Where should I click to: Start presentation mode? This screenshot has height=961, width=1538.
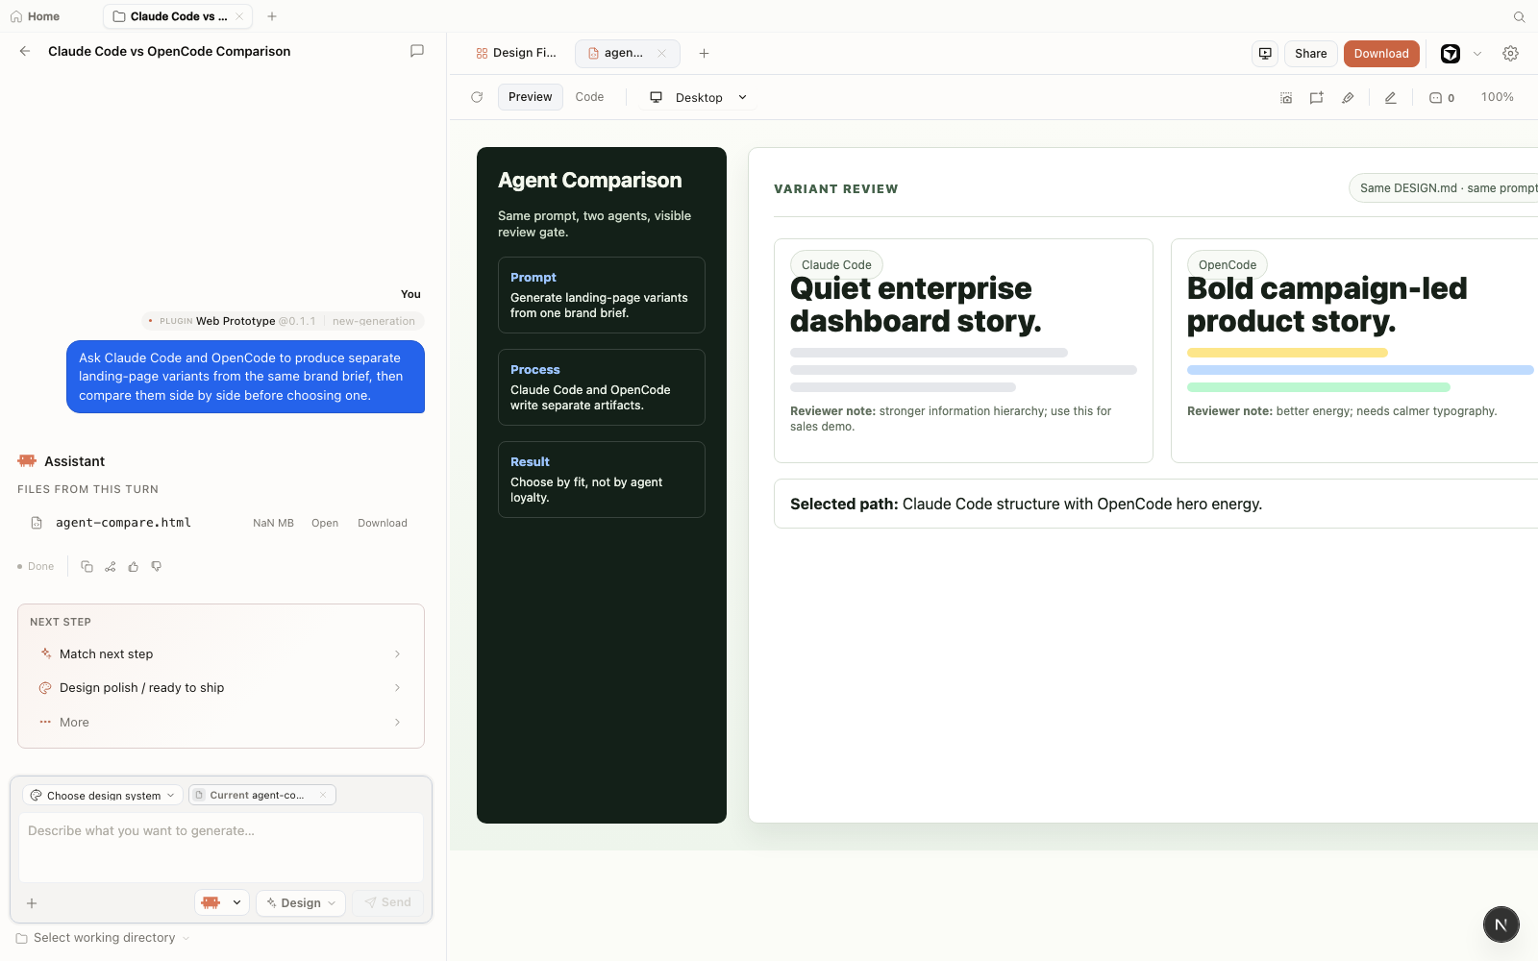1265,53
